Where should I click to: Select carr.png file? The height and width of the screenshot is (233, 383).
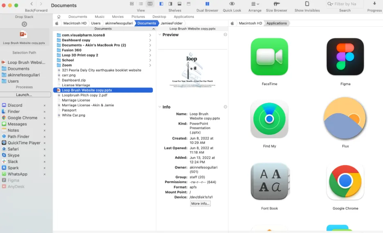pos(69,75)
